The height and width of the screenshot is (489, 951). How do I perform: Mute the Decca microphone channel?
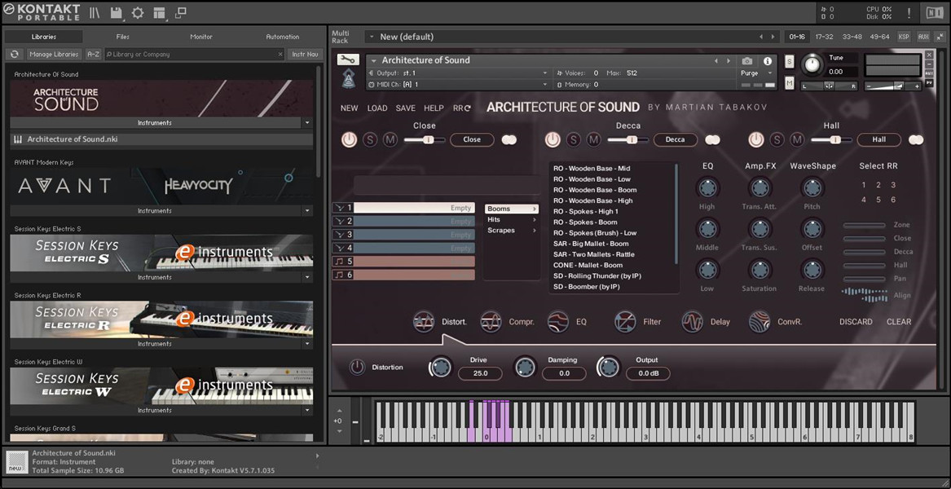coord(594,139)
